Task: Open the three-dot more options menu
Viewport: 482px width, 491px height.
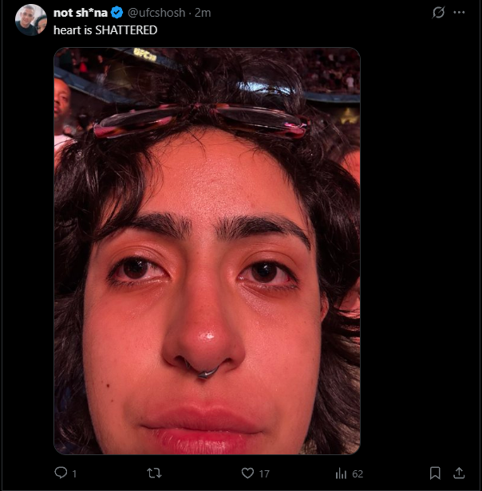Action: point(459,13)
